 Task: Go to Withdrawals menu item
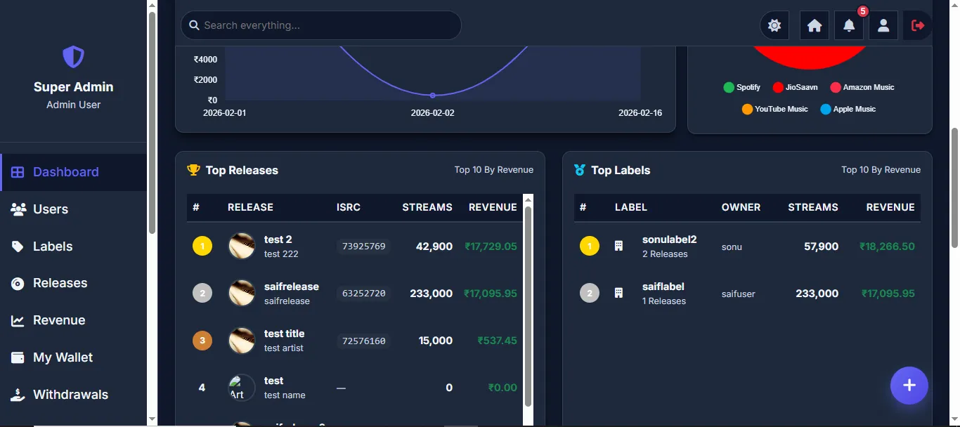tap(74, 395)
